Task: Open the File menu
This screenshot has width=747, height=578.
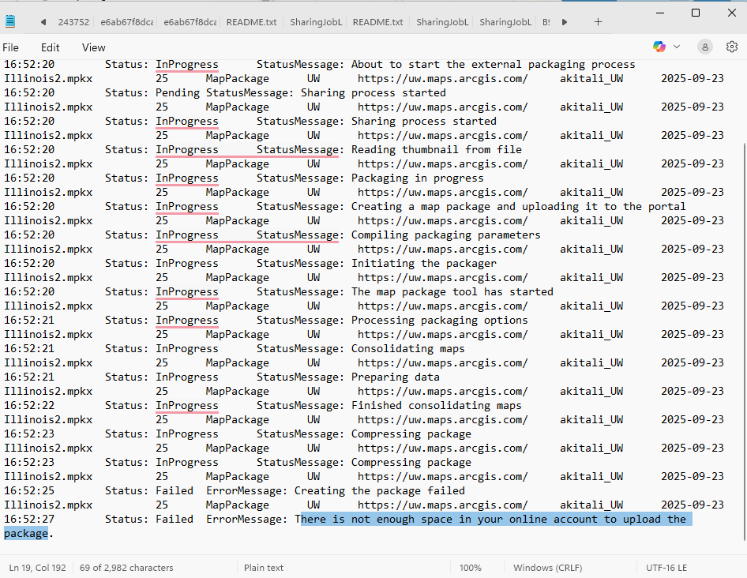Action: click(11, 47)
